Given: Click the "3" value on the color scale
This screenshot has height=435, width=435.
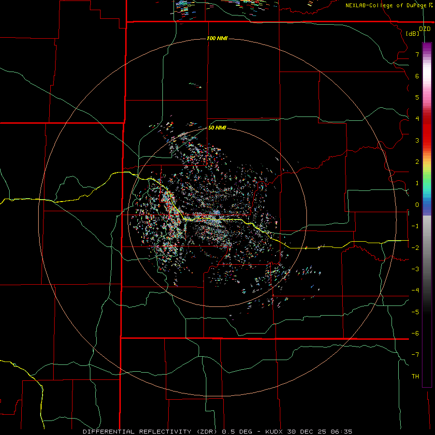Looking at the screenshot, I should pos(417,140).
